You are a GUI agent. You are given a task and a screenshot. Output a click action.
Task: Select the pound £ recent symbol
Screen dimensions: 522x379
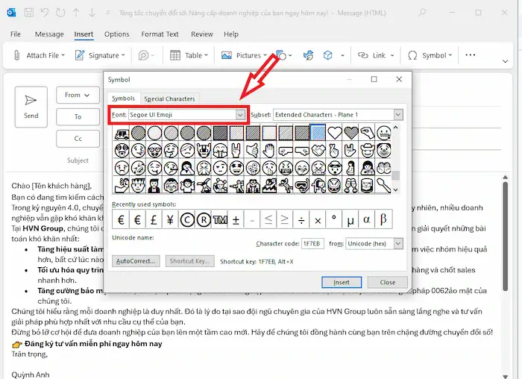[151, 219]
